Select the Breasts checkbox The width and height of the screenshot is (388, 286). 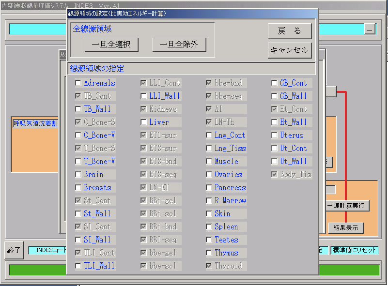(78, 188)
